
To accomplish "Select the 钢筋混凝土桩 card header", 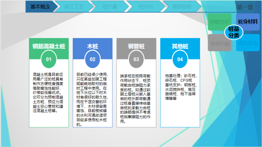I will point(49,46).
